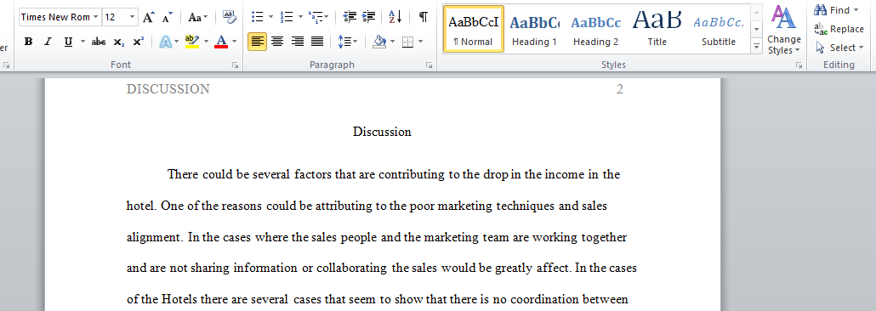The image size is (876, 311).
Task: Open numbering library dropdown arrow
Action: [300, 17]
